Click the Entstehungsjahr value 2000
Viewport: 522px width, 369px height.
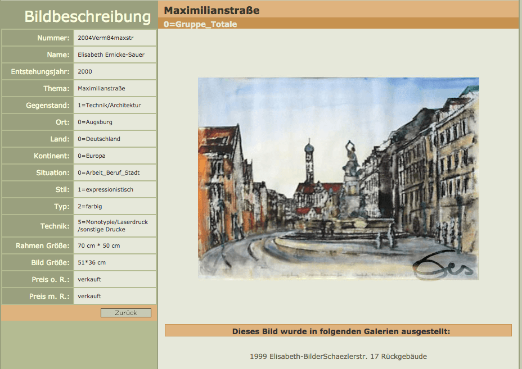(85, 71)
